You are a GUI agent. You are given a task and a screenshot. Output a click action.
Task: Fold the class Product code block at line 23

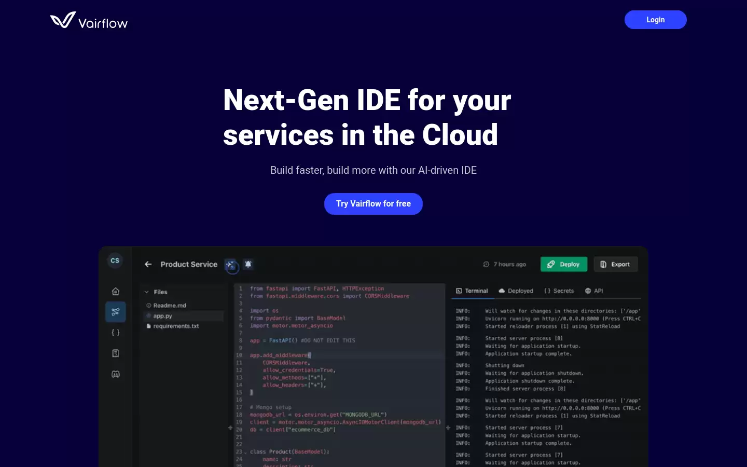click(x=245, y=452)
